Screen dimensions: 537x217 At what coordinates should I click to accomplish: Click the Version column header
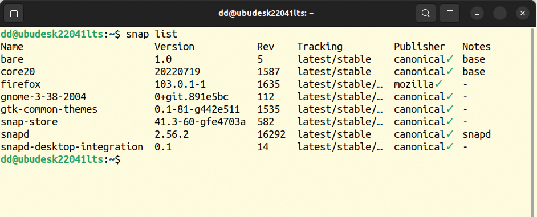click(x=174, y=47)
